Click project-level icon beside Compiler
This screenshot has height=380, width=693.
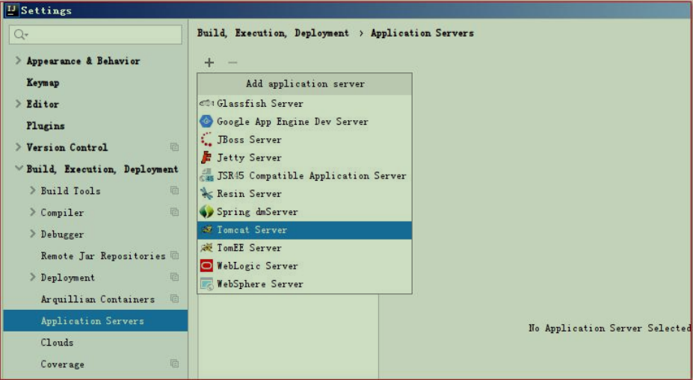tap(175, 212)
